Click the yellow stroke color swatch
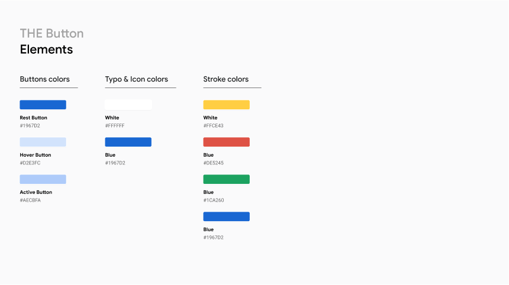 [x=227, y=105]
